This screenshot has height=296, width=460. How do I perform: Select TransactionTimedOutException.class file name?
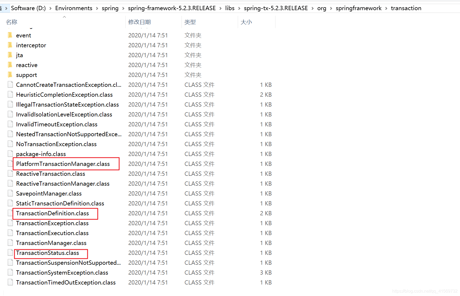point(66,282)
